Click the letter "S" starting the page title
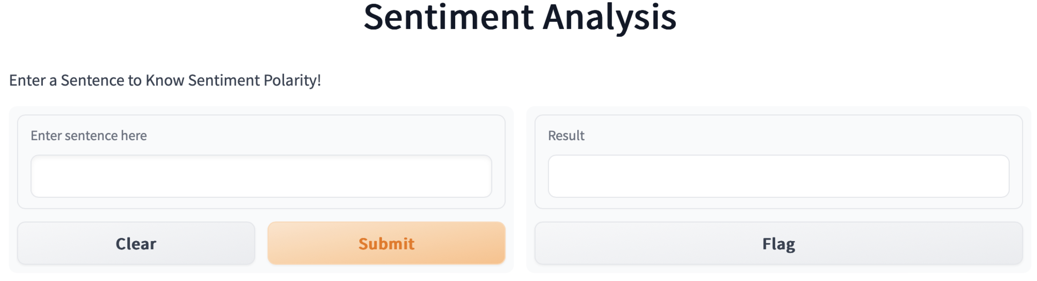The image size is (1037, 281). (373, 18)
